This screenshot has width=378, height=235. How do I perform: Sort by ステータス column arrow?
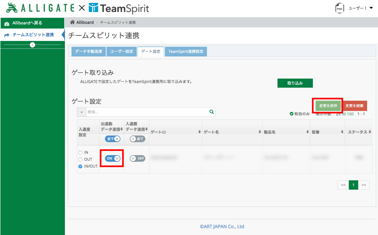pyautogui.click(x=370, y=132)
